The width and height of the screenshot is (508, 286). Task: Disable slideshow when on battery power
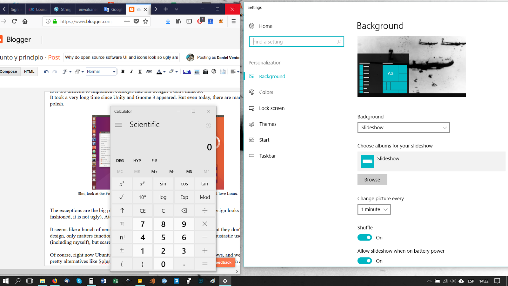[x=364, y=261]
